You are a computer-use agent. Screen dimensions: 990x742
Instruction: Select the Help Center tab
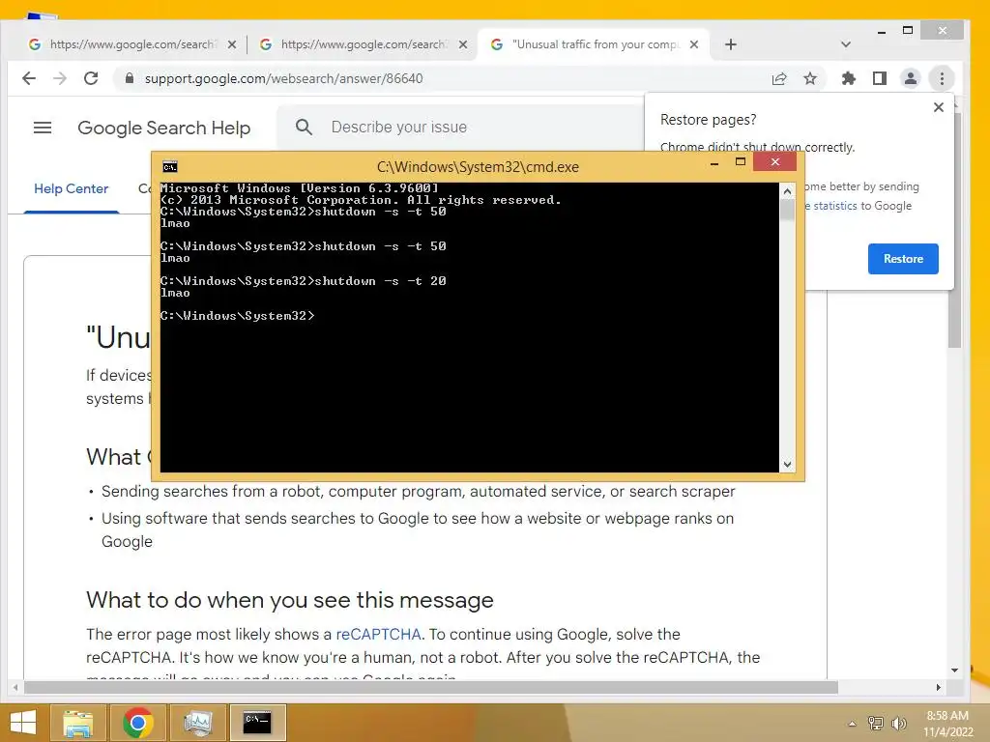click(x=72, y=188)
